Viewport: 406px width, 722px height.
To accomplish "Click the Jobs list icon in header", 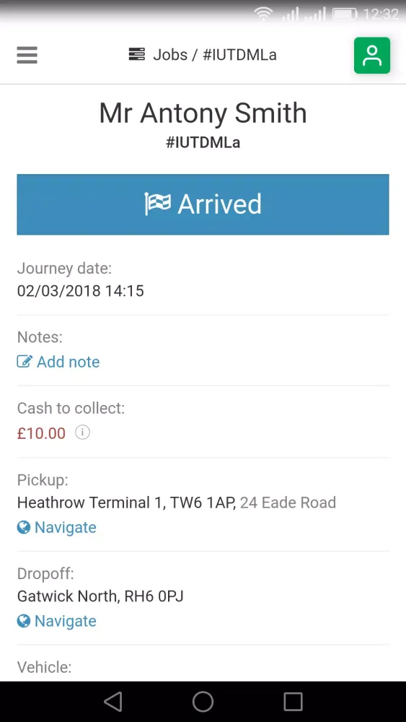I will [x=136, y=55].
